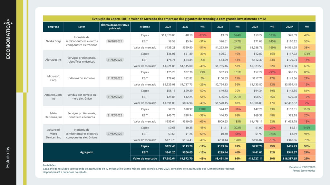This screenshot has width=330, height=185.
Task: Click the red -172% Nvidia Capex cell
Action: click(x=203, y=35)
